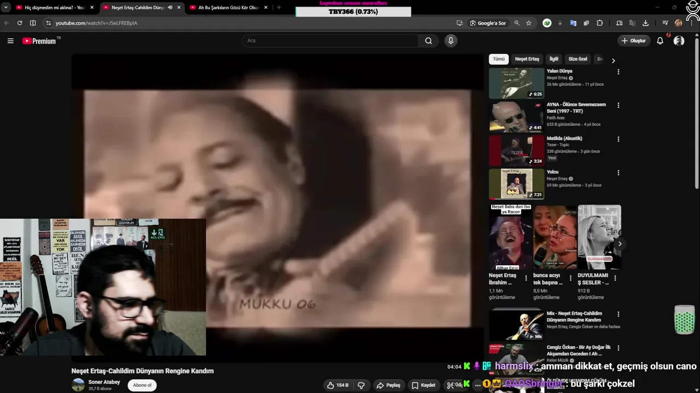Mute the Neşet Ertaş tab speaker icon
The height and width of the screenshot is (393, 700).
170,8
